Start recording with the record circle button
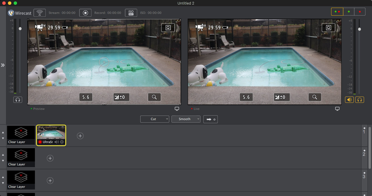 pos(85,13)
